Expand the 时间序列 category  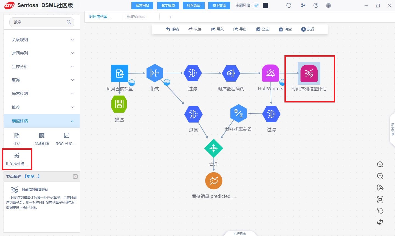tap(42, 53)
